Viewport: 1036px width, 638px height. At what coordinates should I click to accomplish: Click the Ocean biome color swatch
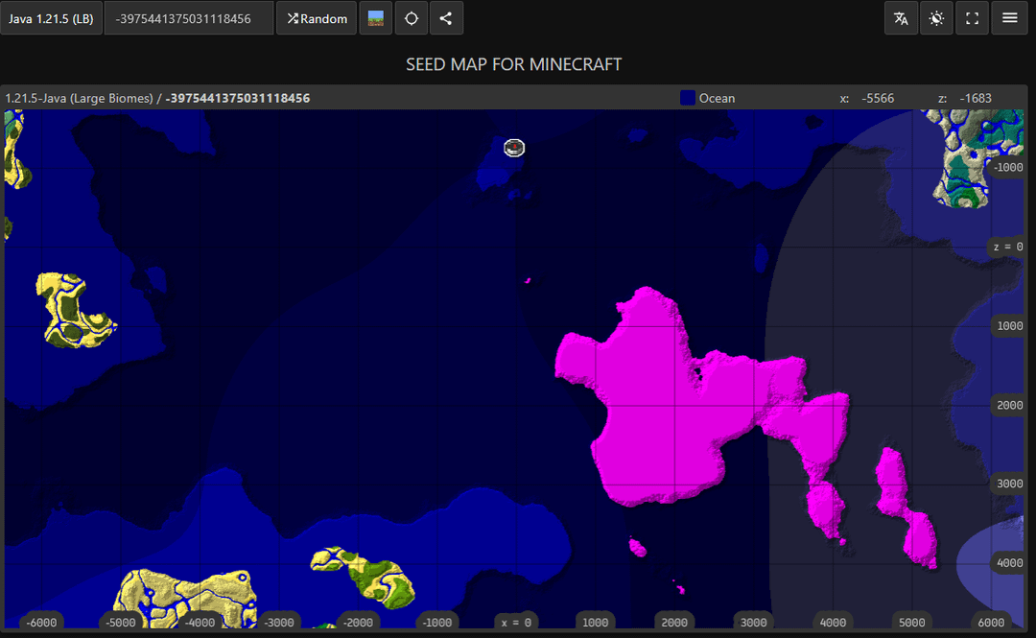pyautogui.click(x=687, y=98)
